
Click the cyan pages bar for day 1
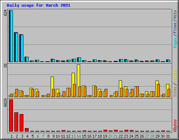[x=12, y=36]
